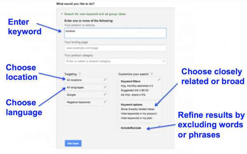Viewport: 247px width, 154px height.
Task: Open the Include/Exclude panel
Action: [140, 128]
